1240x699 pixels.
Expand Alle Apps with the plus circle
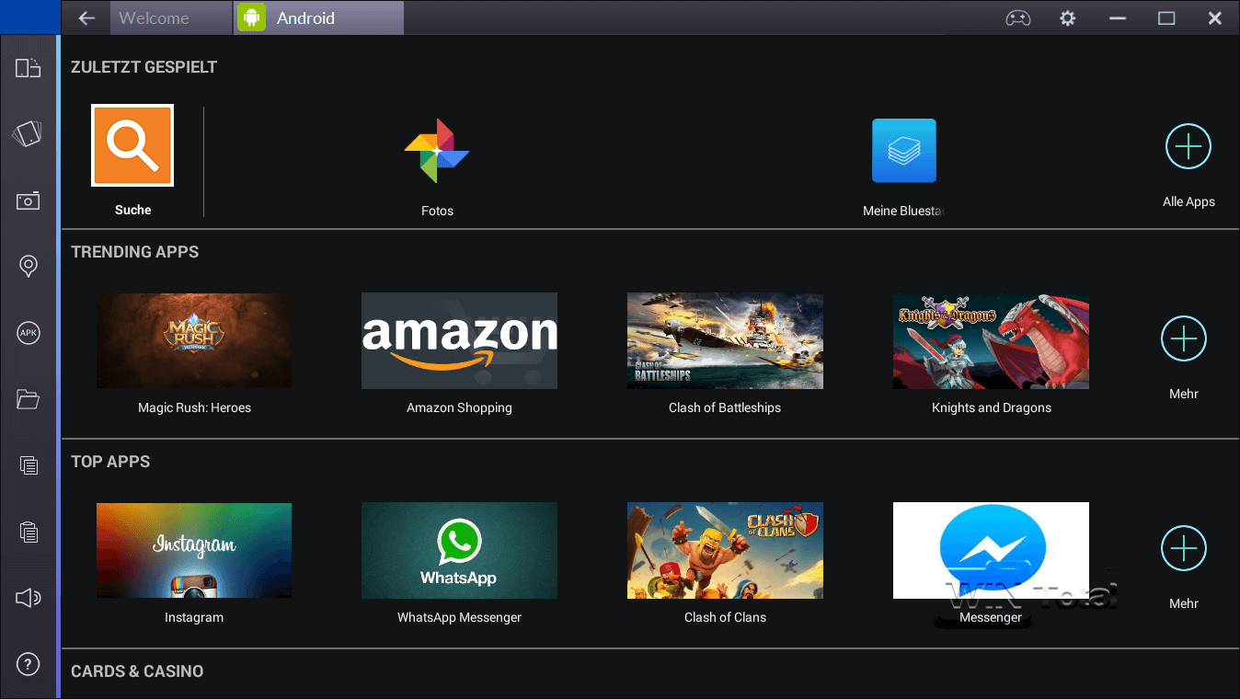1188,145
